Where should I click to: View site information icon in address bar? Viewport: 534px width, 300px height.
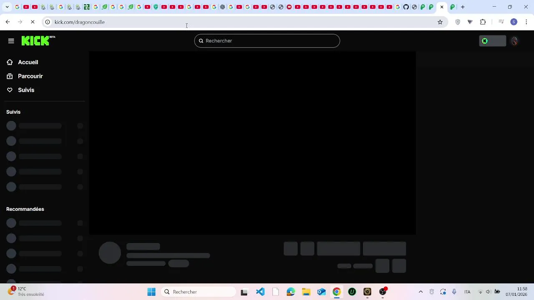(48, 22)
